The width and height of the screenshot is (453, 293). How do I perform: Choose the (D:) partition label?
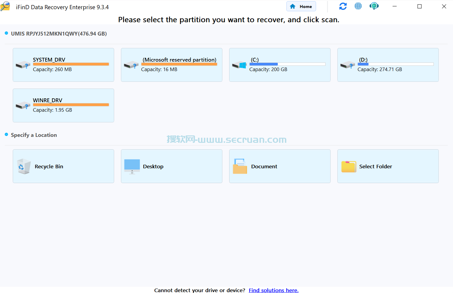coord(363,60)
